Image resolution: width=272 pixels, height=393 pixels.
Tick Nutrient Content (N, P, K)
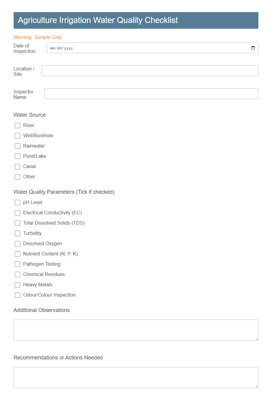(x=17, y=254)
